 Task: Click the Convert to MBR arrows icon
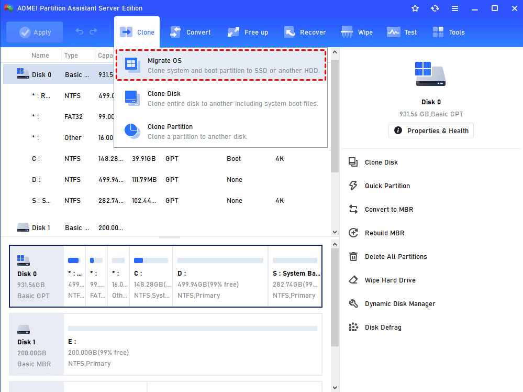coord(353,209)
